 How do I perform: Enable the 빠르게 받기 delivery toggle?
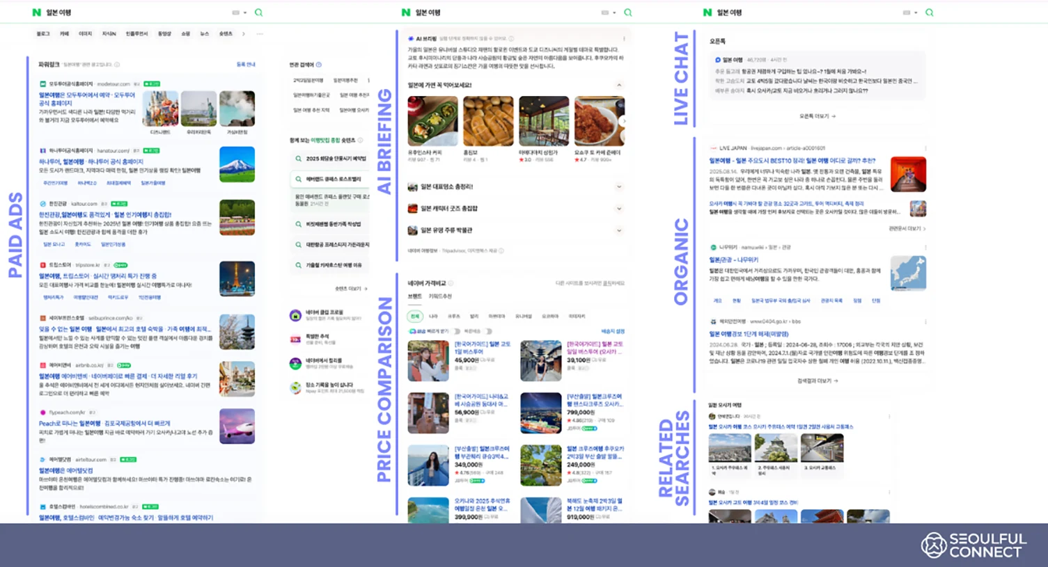point(455,331)
